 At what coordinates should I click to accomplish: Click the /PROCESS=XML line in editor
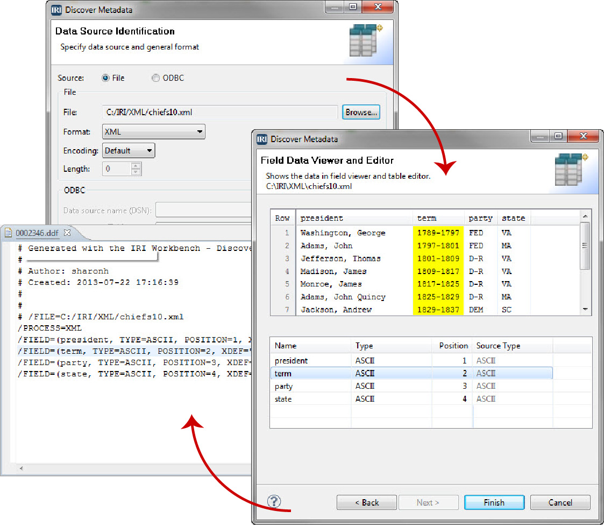(49, 328)
